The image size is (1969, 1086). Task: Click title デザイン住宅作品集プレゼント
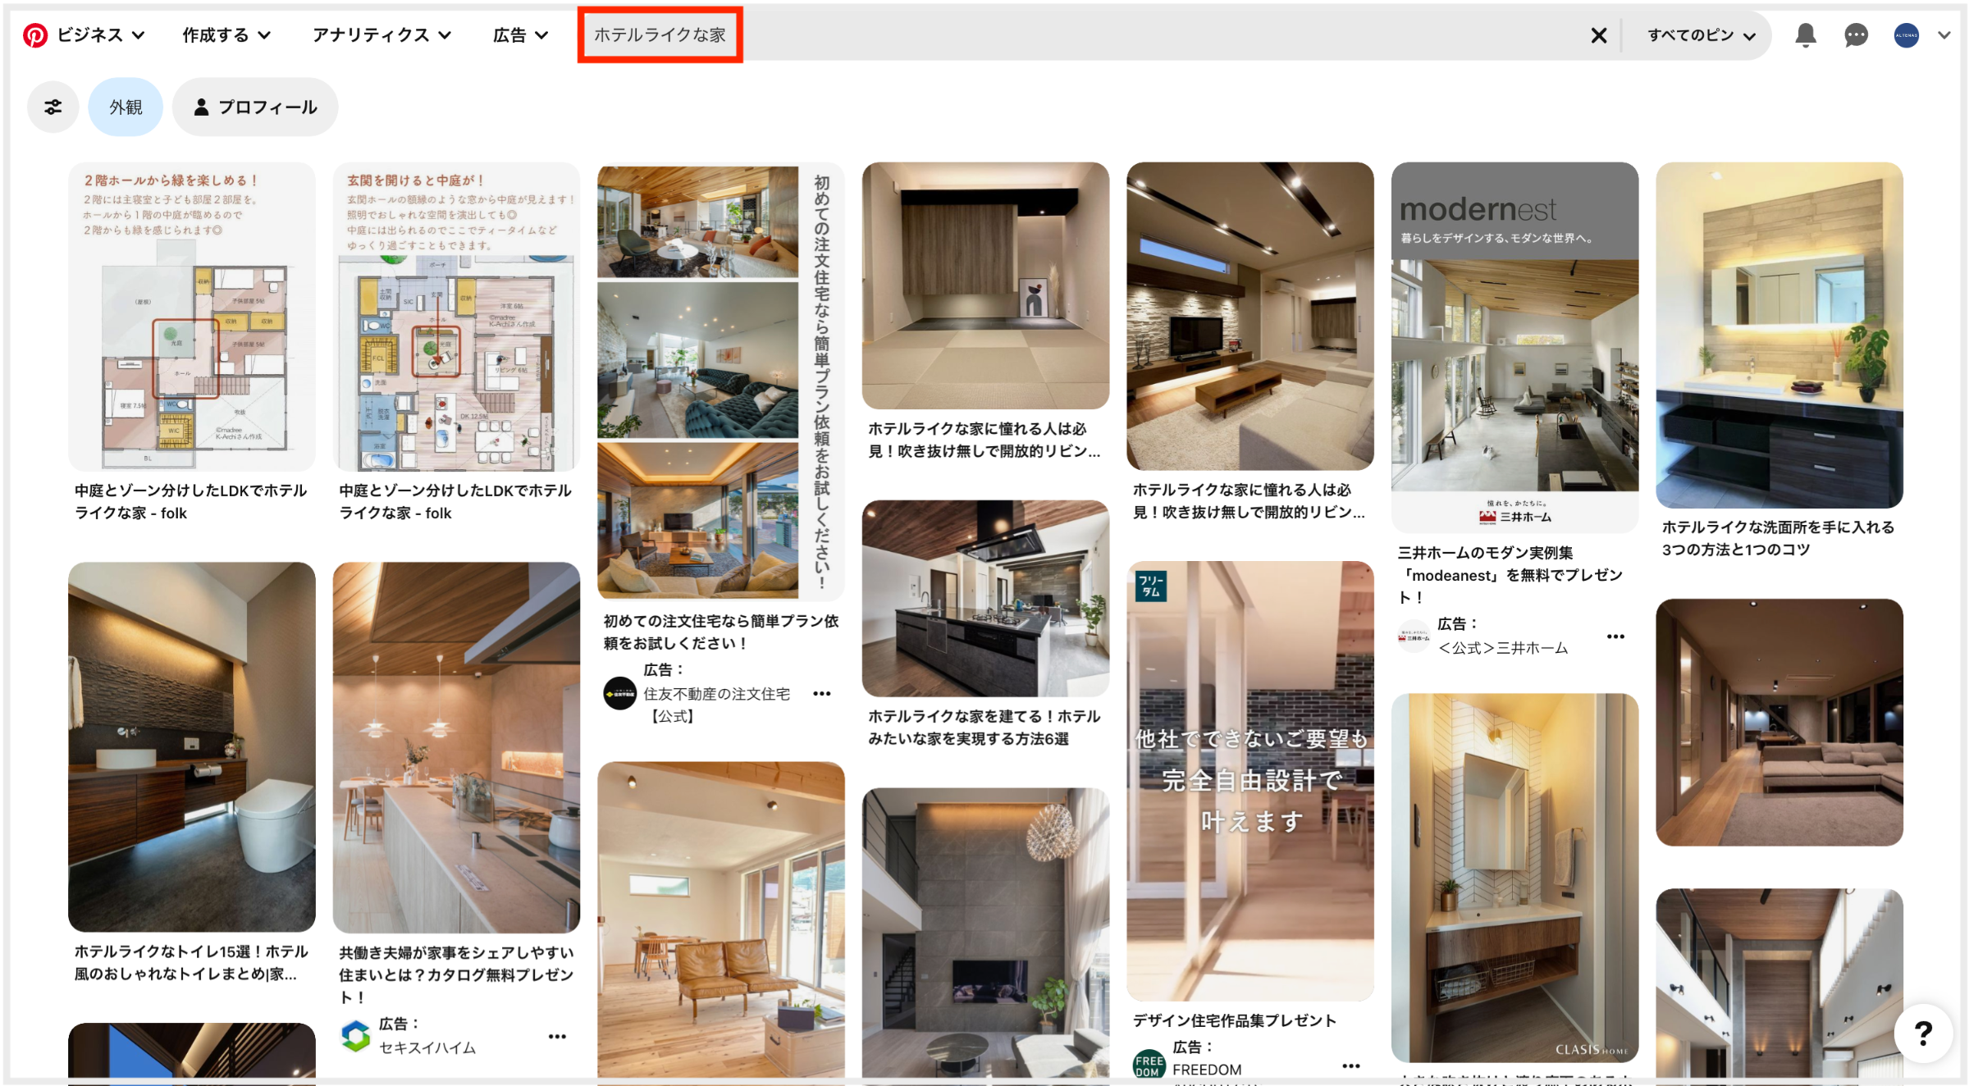click(1235, 1020)
